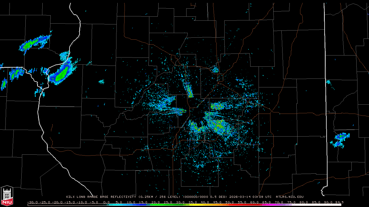Click the -15.0 scale label
Screen dimensions: 369x207
69,202
